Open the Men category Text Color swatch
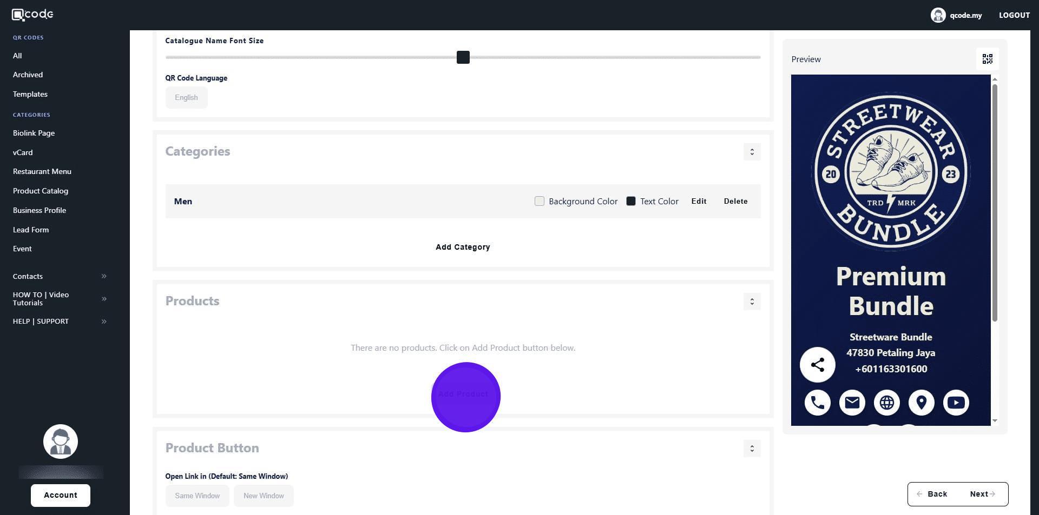This screenshot has height=515, width=1039. [630, 201]
